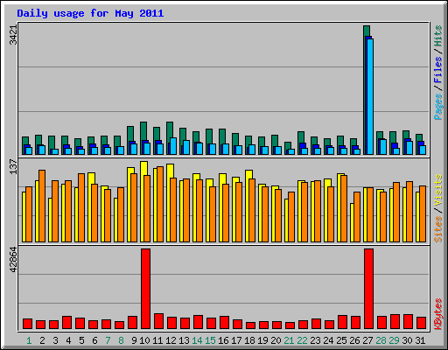The height and width of the screenshot is (350, 448).
Task: Click the Visits legend label
Action: [438, 190]
